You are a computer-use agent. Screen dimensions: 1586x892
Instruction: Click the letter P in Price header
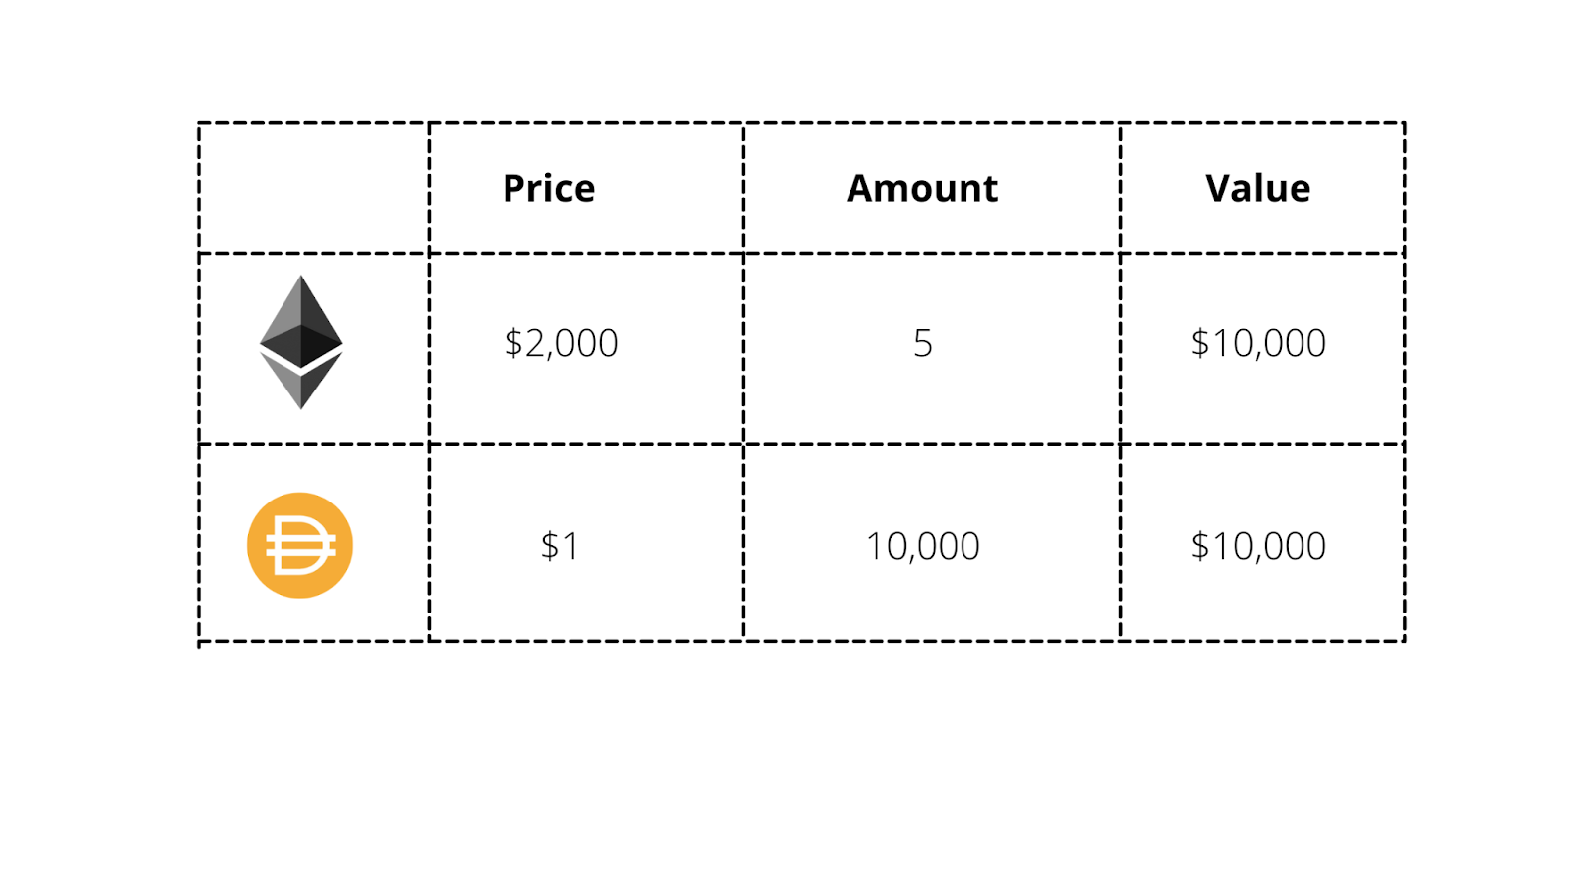[x=514, y=188]
